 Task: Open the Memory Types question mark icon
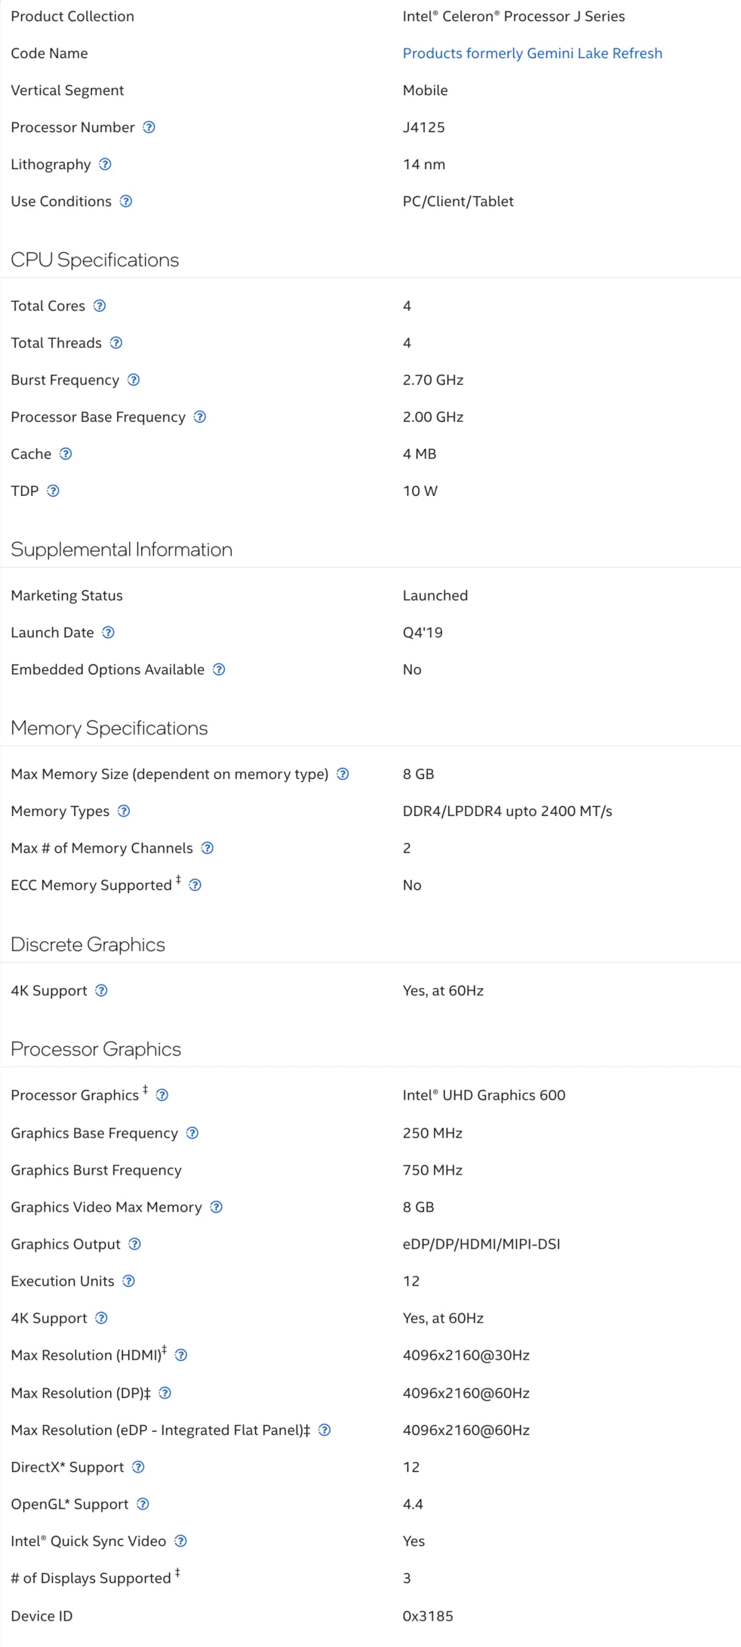124,811
